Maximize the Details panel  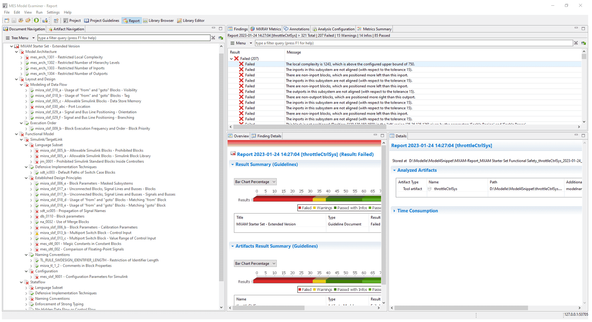583,135
